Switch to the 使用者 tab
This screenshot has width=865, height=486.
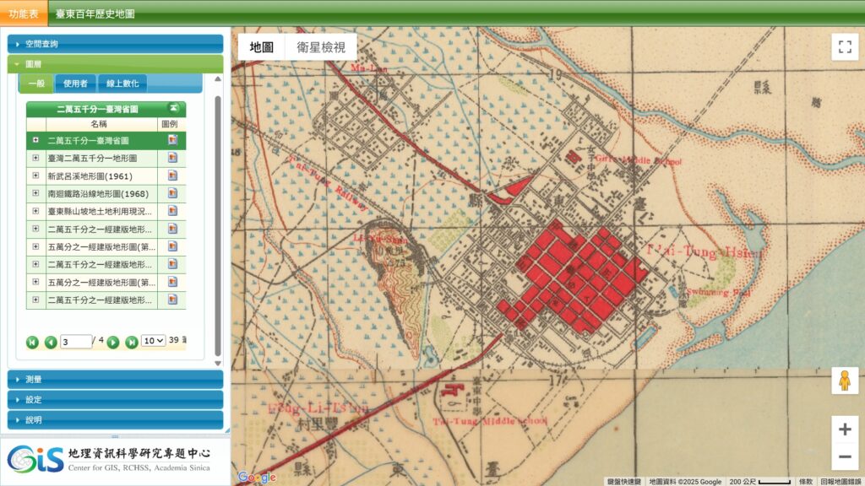click(76, 84)
